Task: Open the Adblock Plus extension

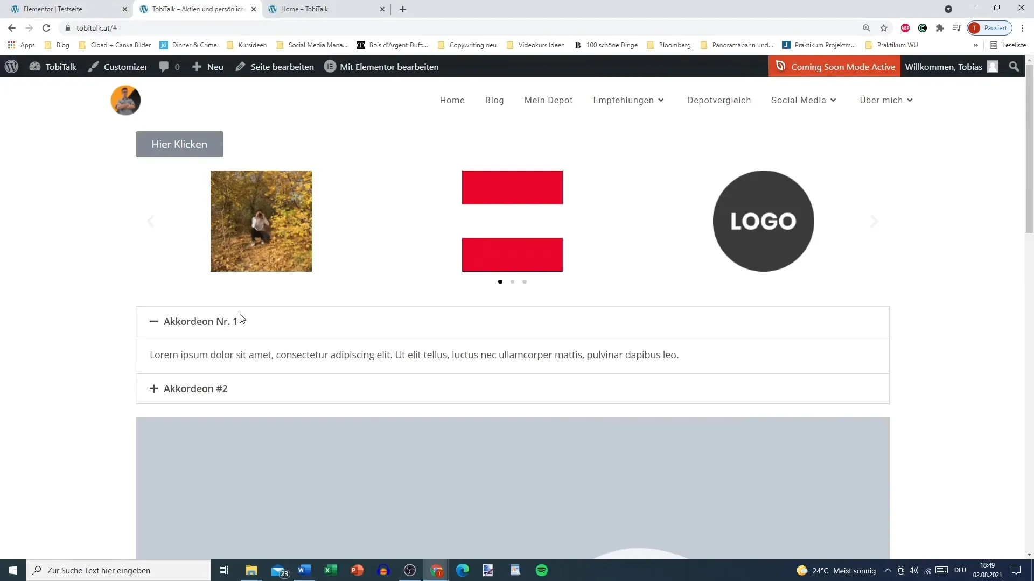Action: coord(905,28)
